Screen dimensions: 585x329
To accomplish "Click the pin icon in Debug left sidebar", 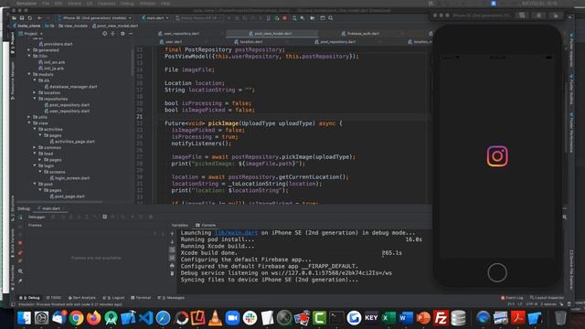I will (x=20, y=281).
